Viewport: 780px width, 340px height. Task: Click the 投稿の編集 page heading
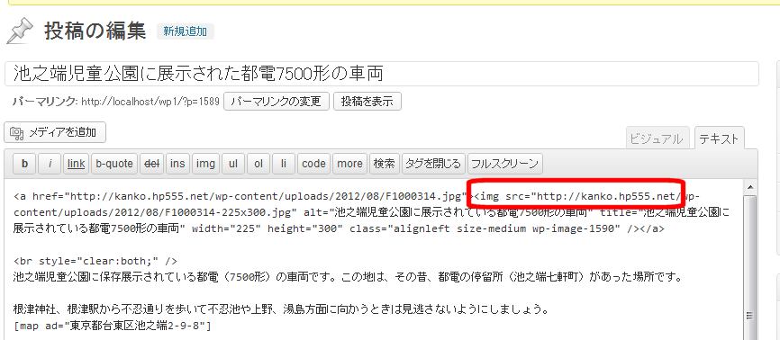point(95,31)
